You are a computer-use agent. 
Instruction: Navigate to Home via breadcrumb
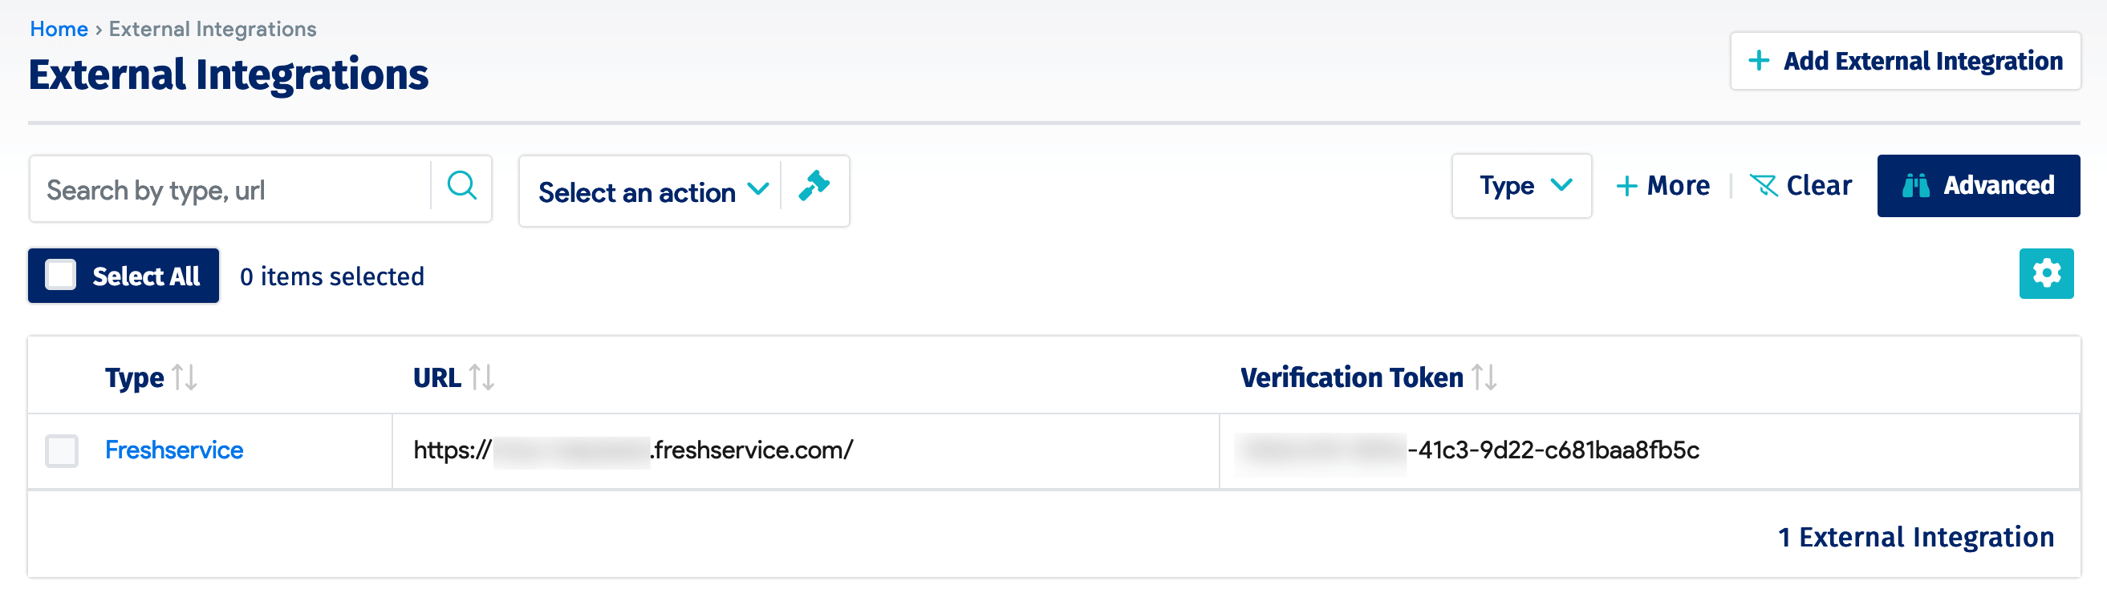coord(58,28)
